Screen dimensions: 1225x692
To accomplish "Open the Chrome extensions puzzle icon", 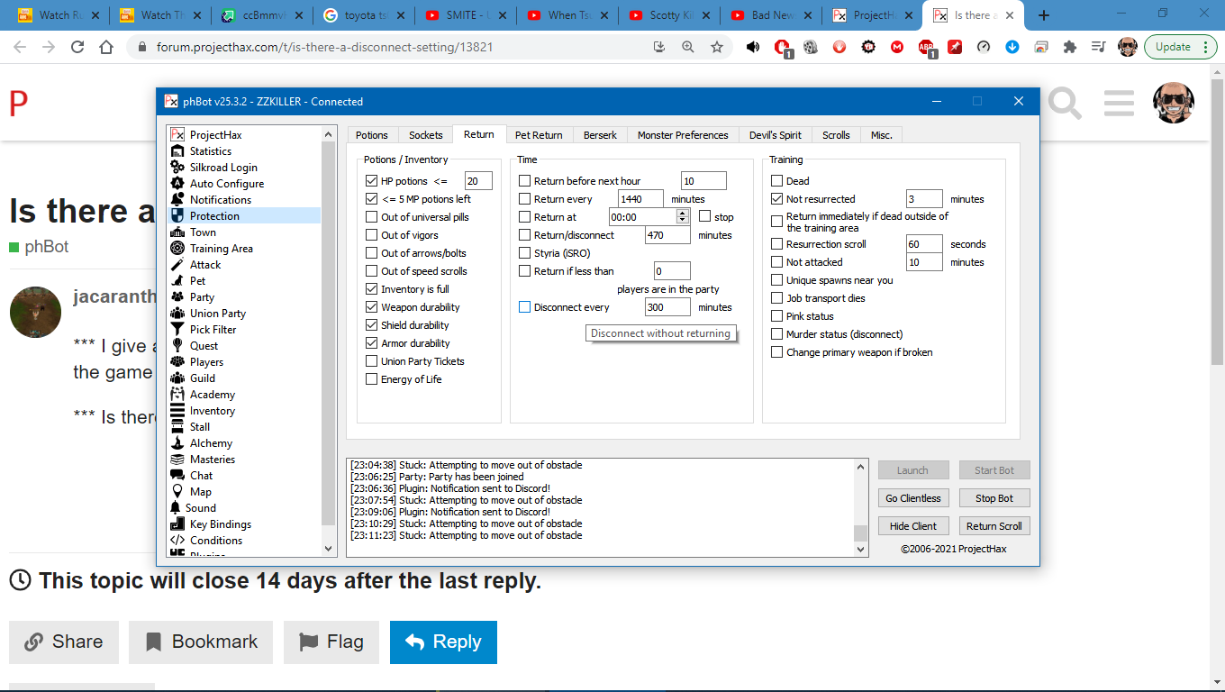I will click(x=1070, y=47).
